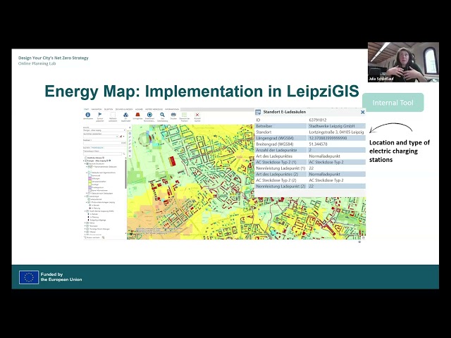Switch to the Suchen tab
Screen dimensions: 451x338
point(86,148)
